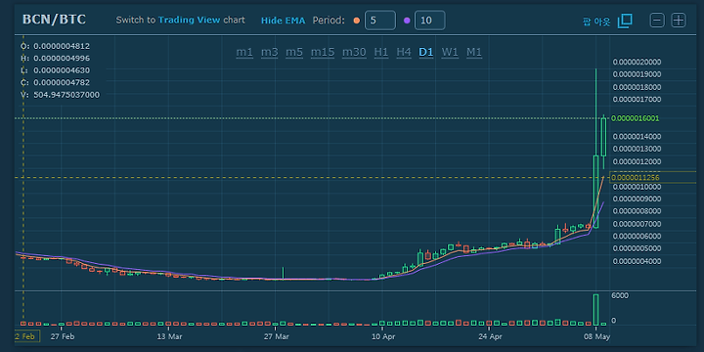Click the 24 Apr date label
704x352 pixels.
tap(490, 335)
